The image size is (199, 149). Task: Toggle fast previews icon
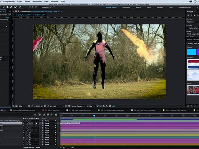point(100,106)
